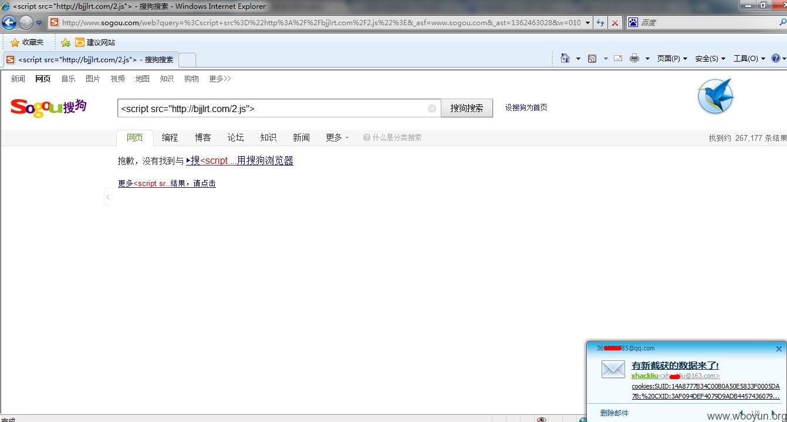Click the 设搜狗为首页 set homepage link
Image resolution: width=787 pixels, height=422 pixels.
[526, 107]
